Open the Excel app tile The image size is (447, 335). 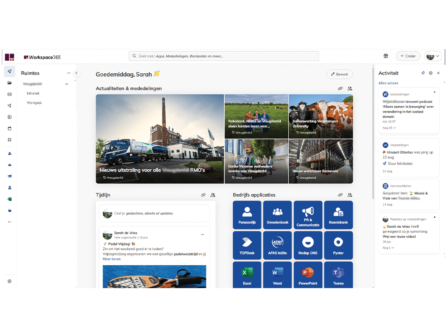click(247, 275)
